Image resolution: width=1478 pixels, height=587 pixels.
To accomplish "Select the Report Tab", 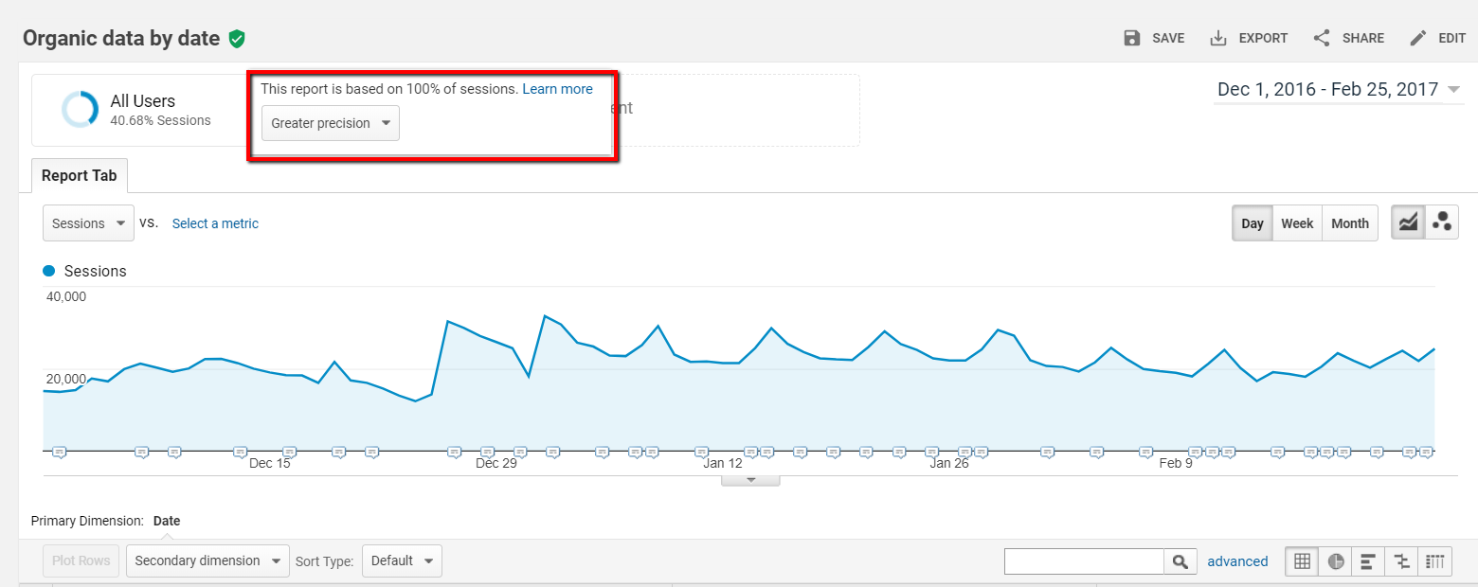I will pos(80,176).
